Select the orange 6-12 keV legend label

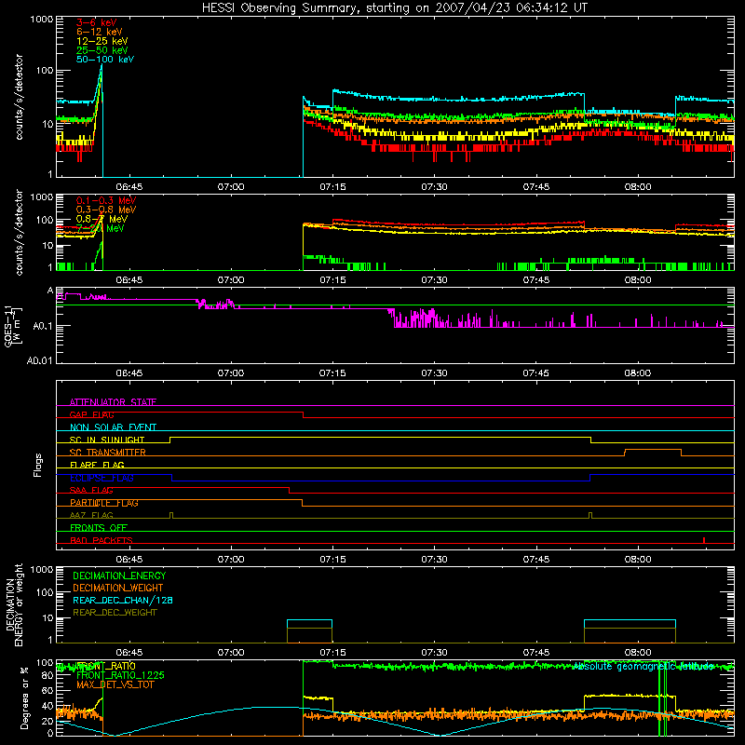click(100, 32)
